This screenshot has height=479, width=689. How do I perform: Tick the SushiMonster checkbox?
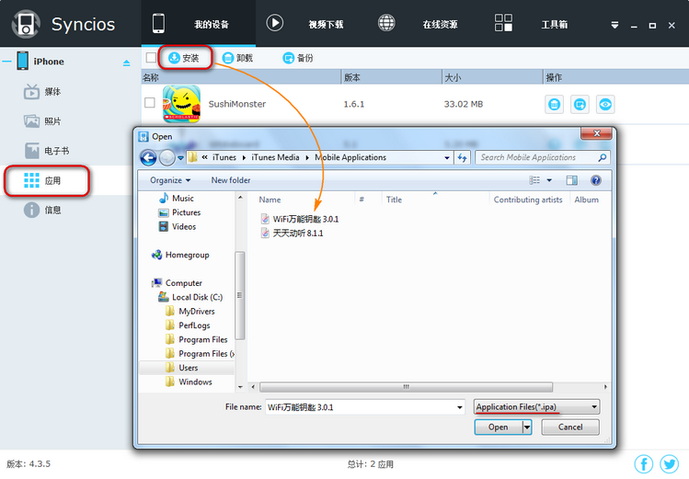tap(150, 103)
